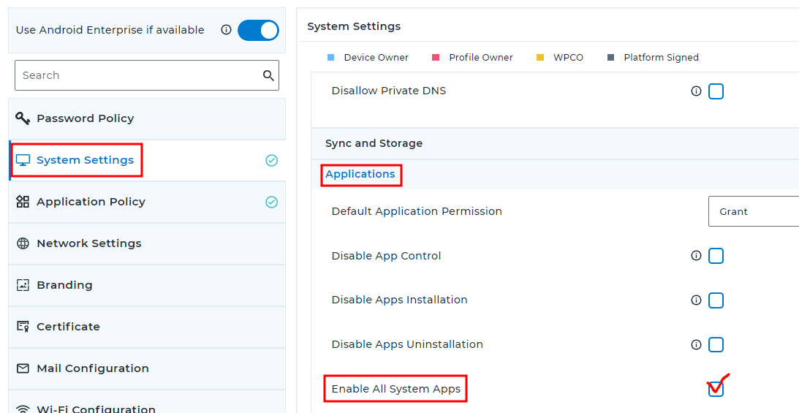The height and width of the screenshot is (413, 799).
Task: Click Use Android Enterprise if available label
Action: point(110,30)
